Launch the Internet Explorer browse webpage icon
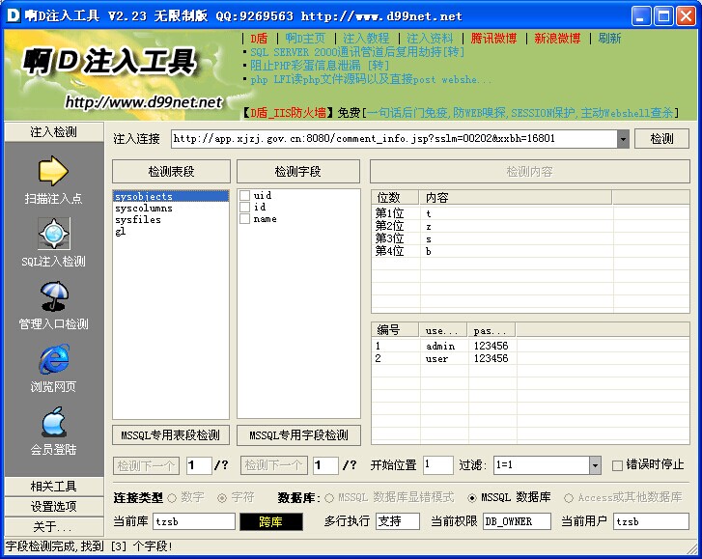This screenshot has width=702, height=559. tap(54, 359)
